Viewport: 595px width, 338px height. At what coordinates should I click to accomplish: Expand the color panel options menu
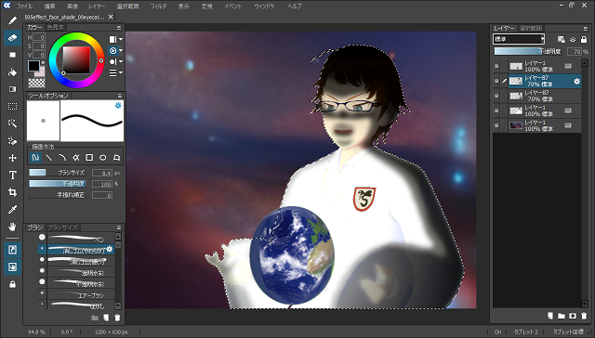pos(119,28)
